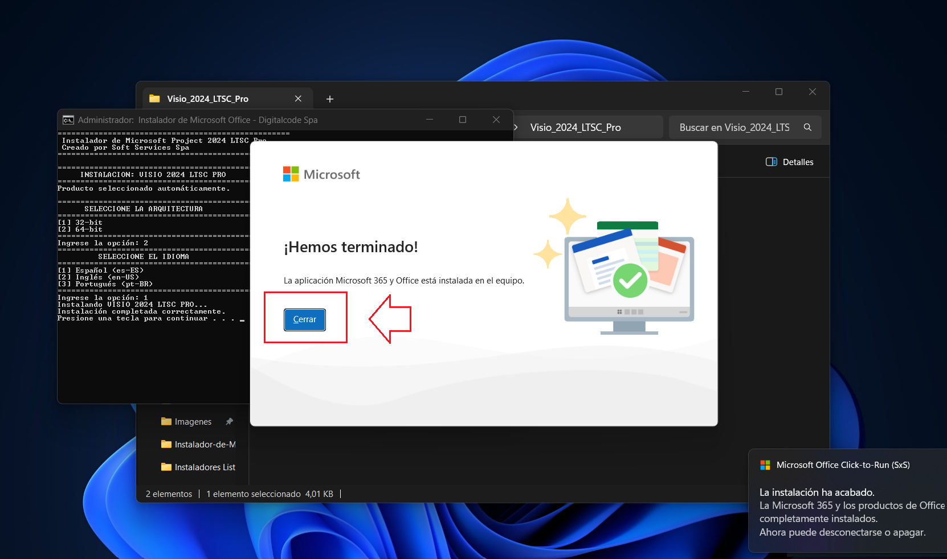Click the "Instalación completada correctamente." console line
The width and height of the screenshot is (947, 559).
pyautogui.click(x=141, y=312)
